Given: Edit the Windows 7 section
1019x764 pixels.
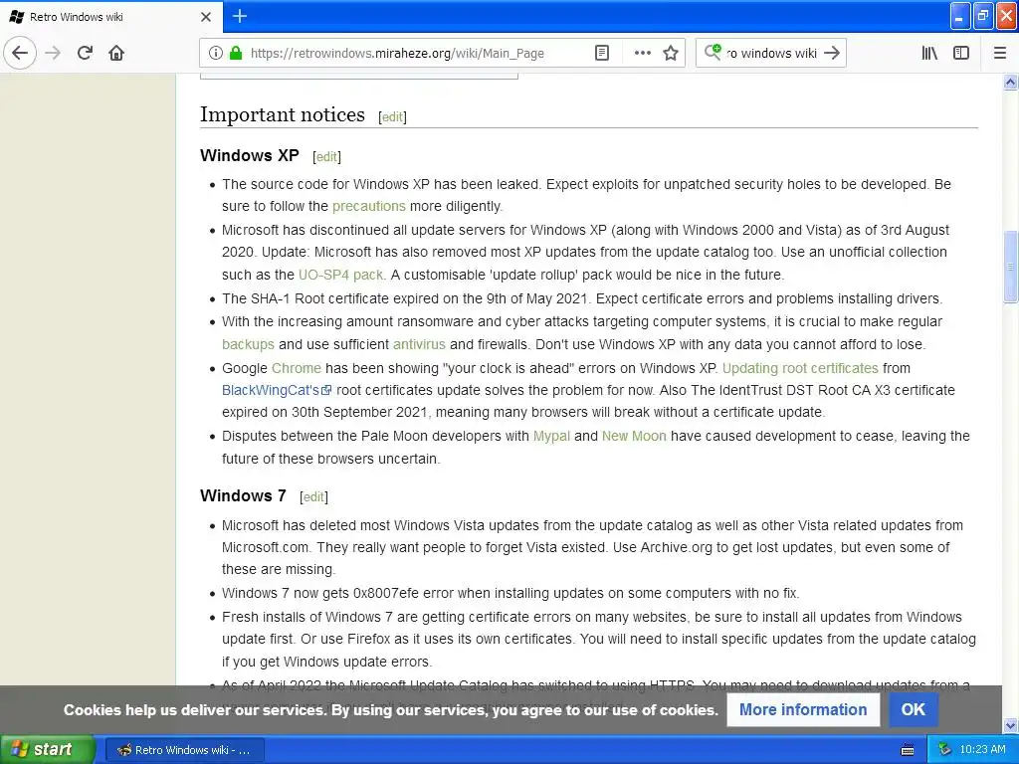Looking at the screenshot, I should (313, 497).
